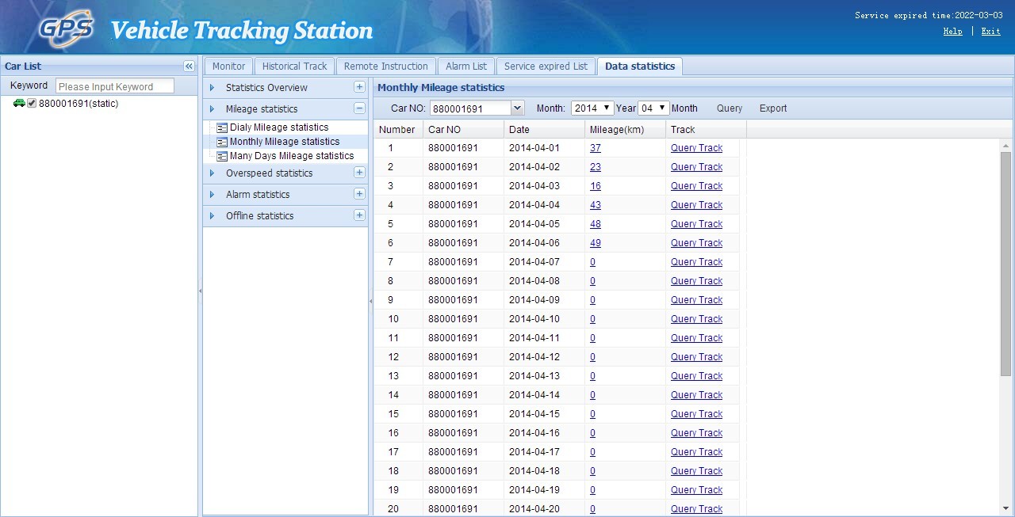Click the Exit link
This screenshot has width=1015, height=517.
(x=990, y=32)
